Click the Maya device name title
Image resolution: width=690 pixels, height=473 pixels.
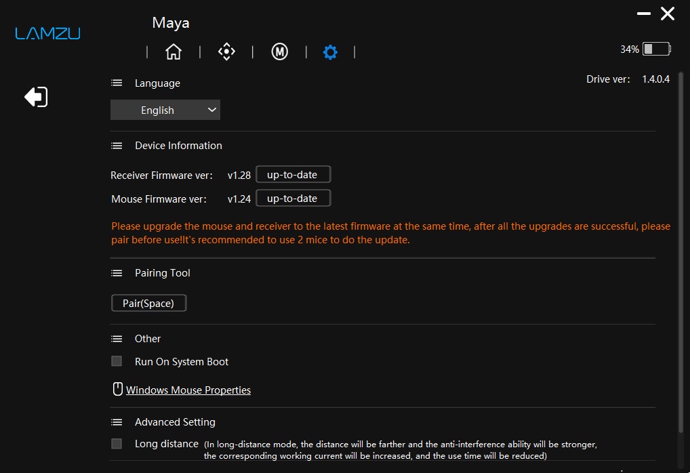pos(171,23)
